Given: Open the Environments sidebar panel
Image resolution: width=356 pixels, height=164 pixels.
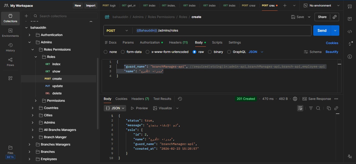Looking at the screenshot, I should [10, 33].
